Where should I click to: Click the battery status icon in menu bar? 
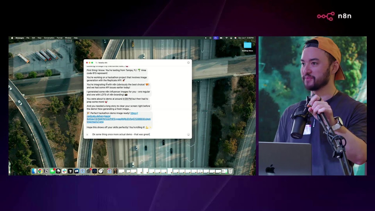click(x=221, y=38)
